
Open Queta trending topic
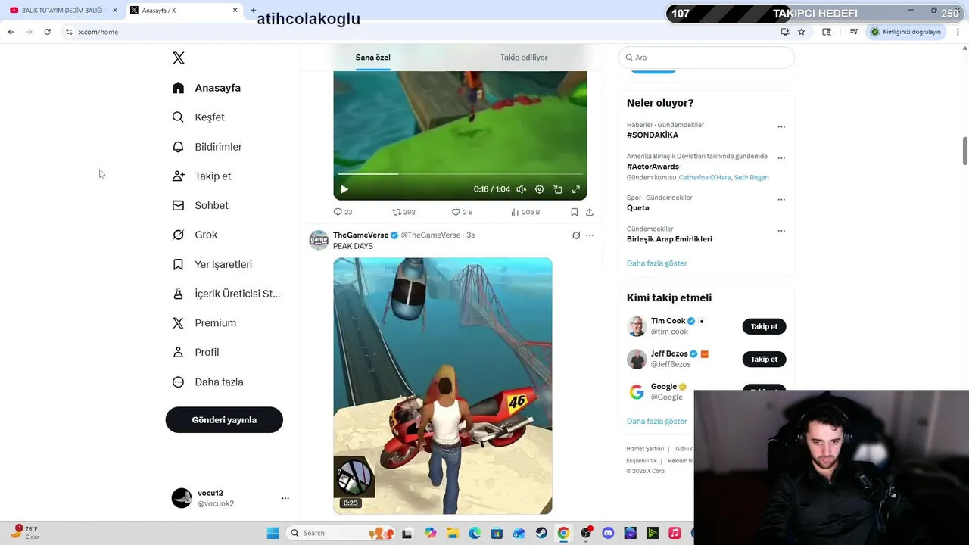coord(638,208)
